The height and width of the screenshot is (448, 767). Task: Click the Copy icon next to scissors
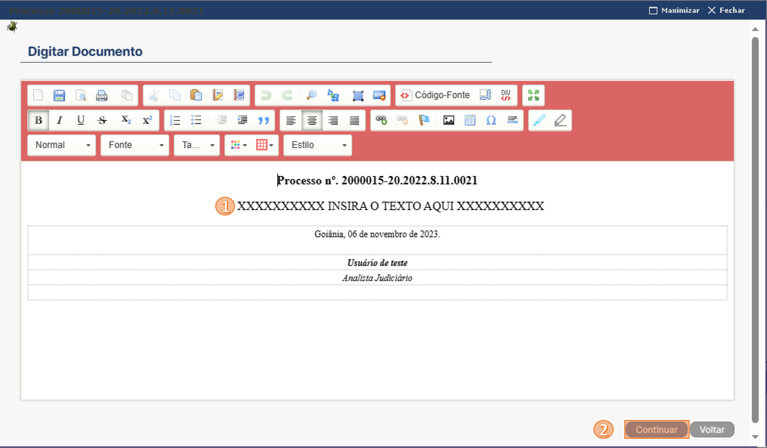tap(175, 95)
